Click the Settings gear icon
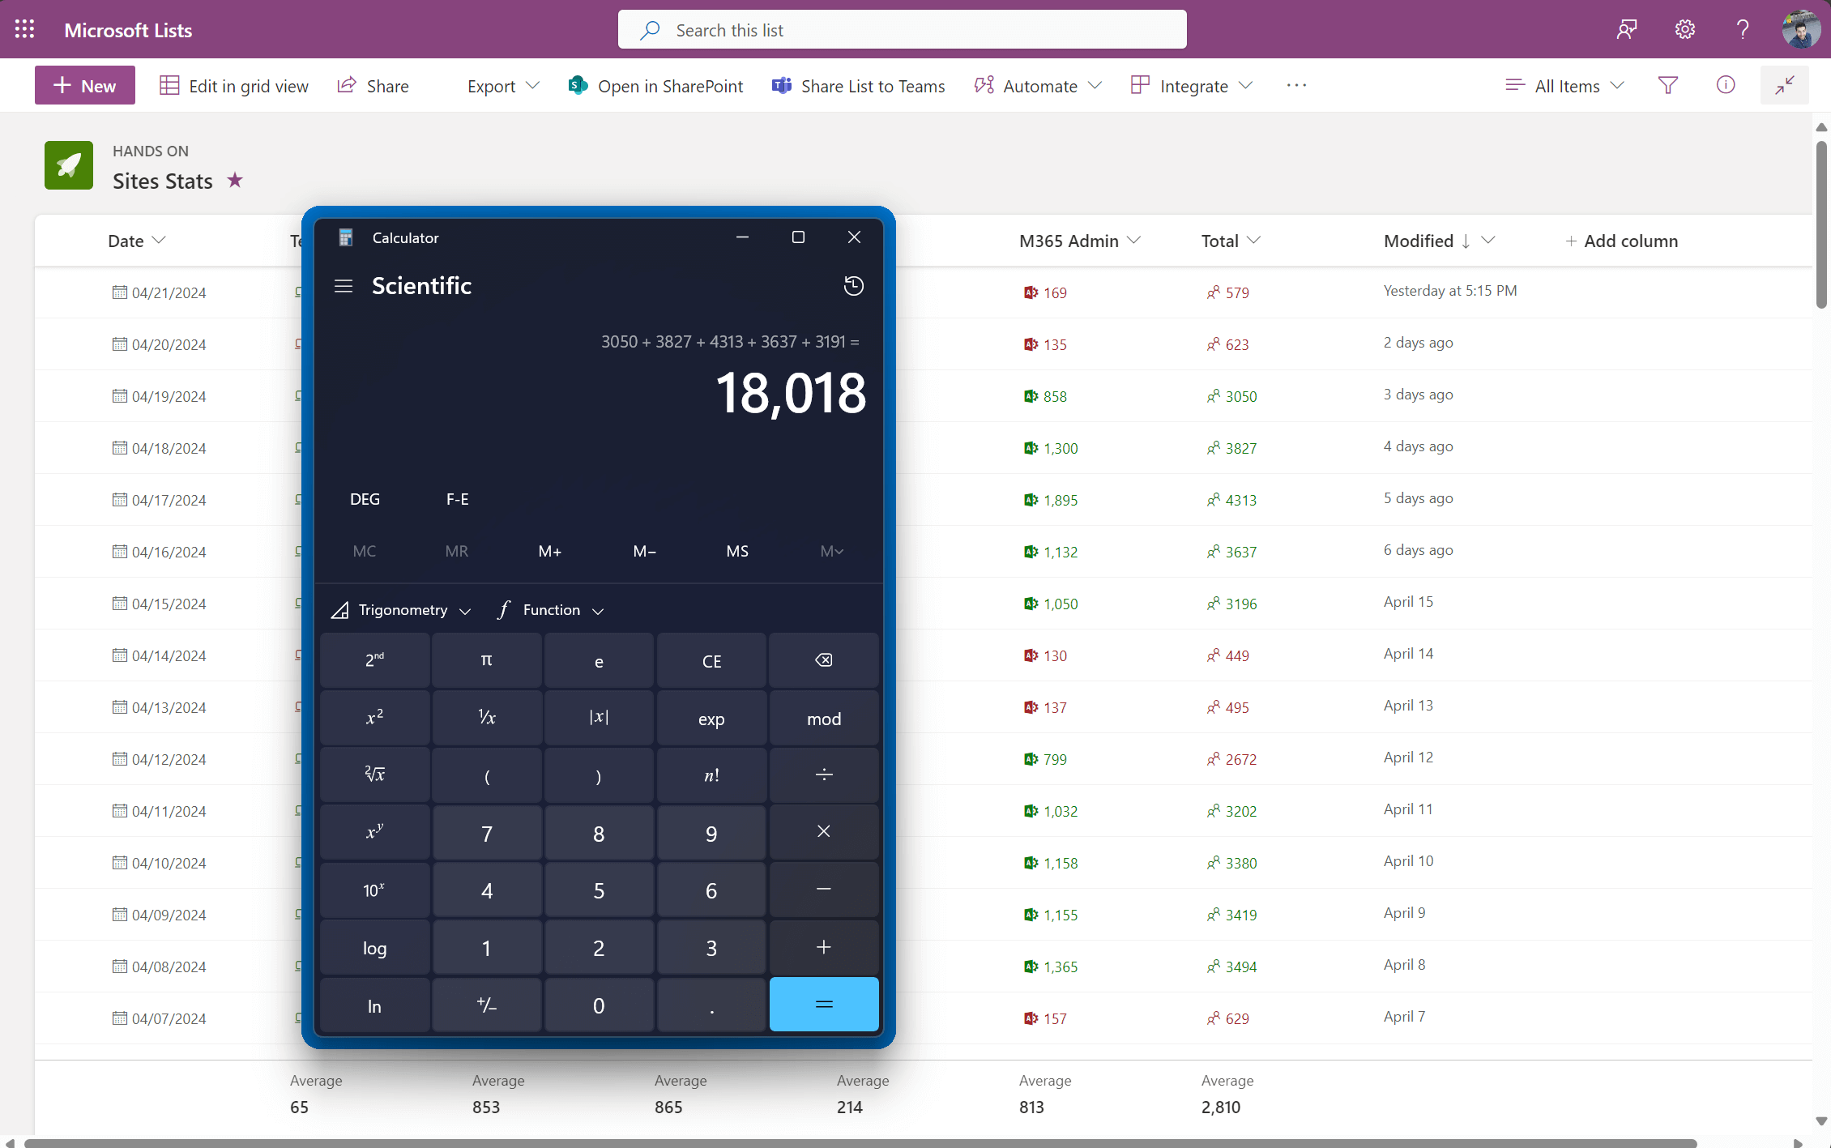Viewport: 1831px width, 1148px height. [1685, 28]
